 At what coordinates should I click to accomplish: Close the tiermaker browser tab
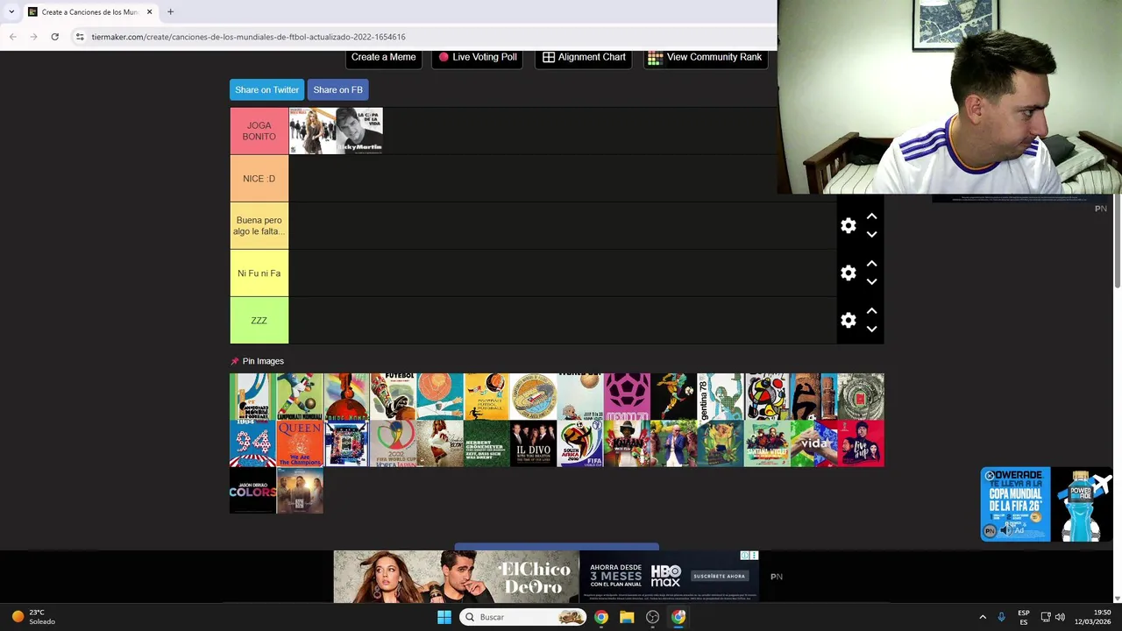click(149, 12)
